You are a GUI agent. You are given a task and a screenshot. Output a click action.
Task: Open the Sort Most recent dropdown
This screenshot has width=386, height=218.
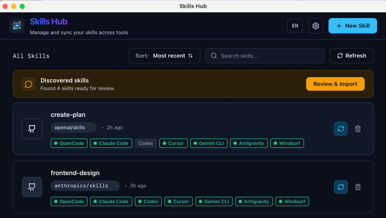pos(164,56)
